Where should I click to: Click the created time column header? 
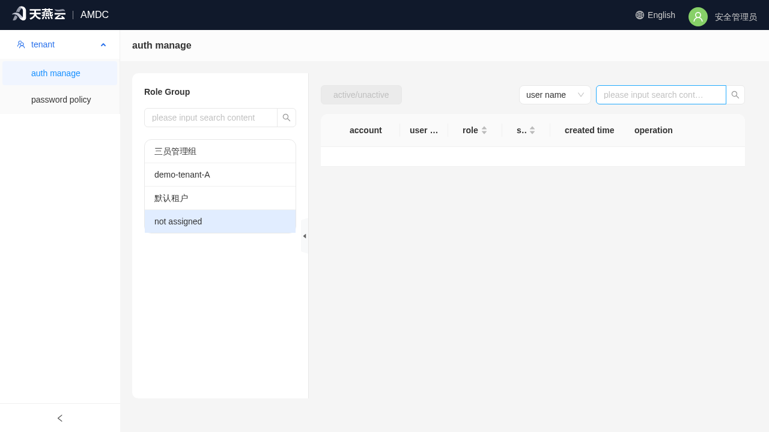coord(589,130)
